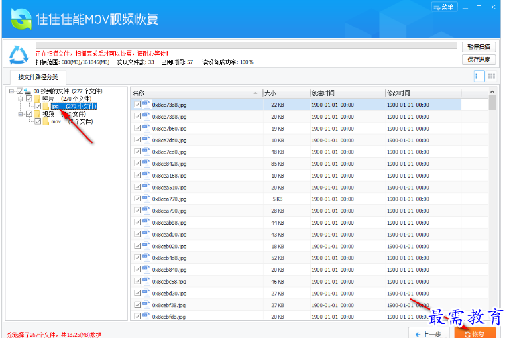509x338 pixels.
Task: Toggle checkbox for 0x8cea168.jpg
Action: 137,176
